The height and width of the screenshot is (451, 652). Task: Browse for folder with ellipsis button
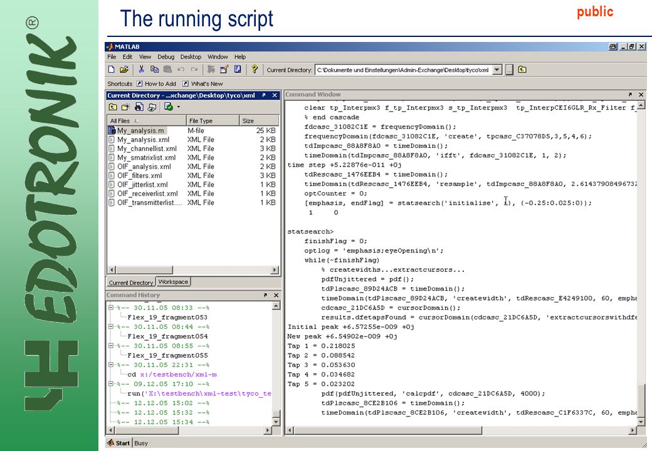point(509,70)
